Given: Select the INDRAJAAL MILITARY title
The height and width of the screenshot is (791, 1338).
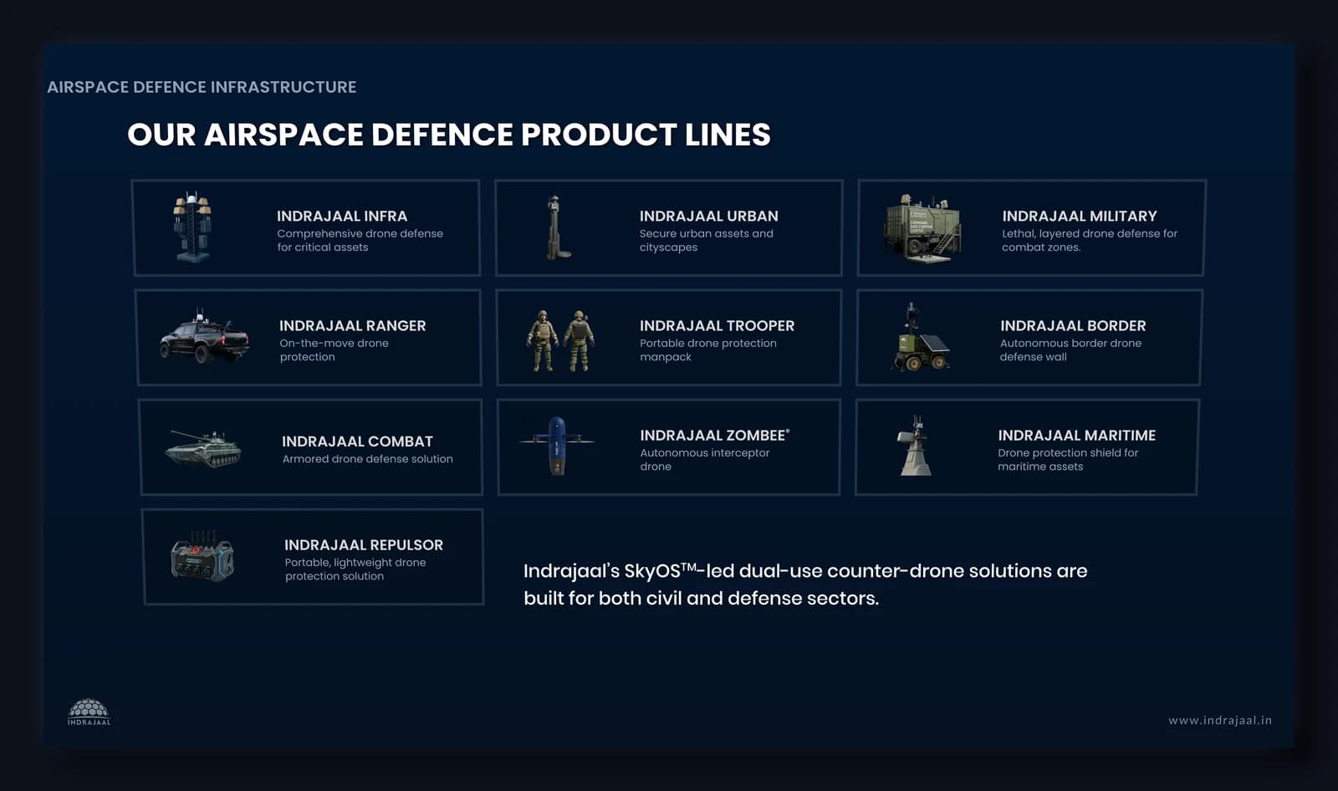Looking at the screenshot, I should [1080, 216].
